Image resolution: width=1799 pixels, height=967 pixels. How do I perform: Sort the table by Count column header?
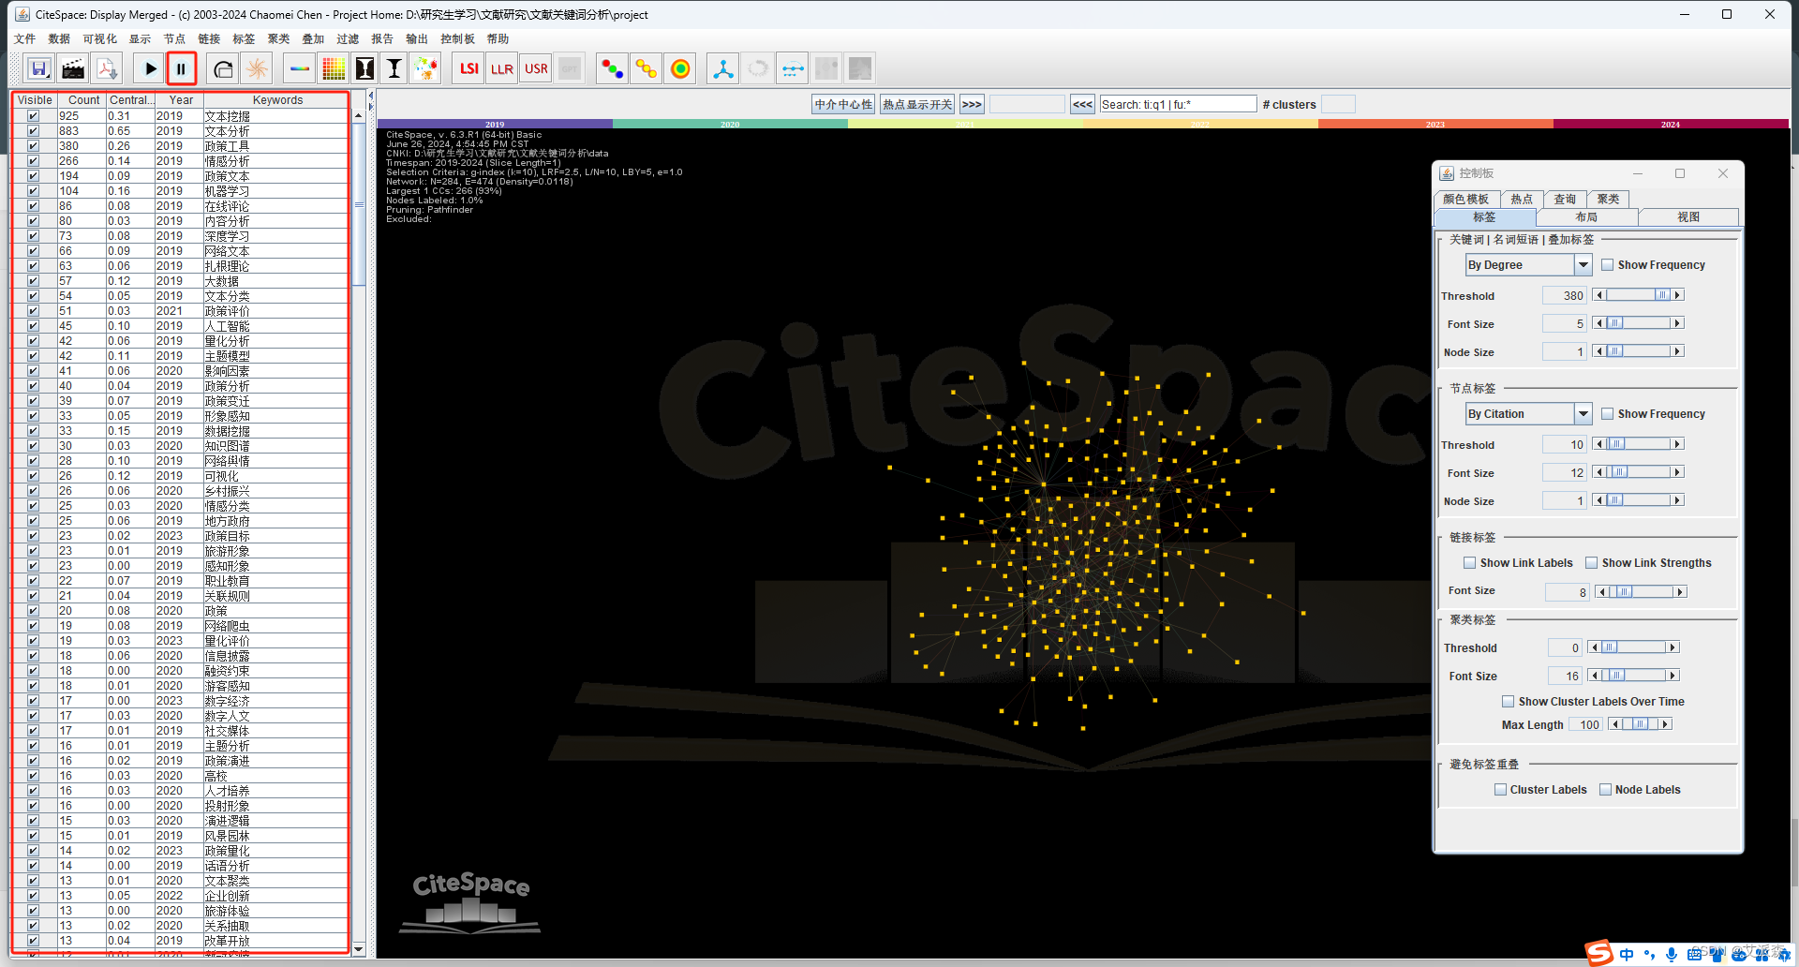pyautogui.click(x=83, y=100)
